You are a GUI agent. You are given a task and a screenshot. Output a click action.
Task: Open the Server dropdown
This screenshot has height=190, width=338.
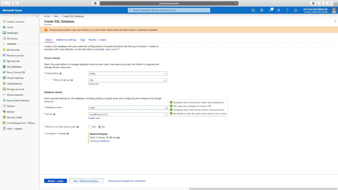tap(128, 115)
